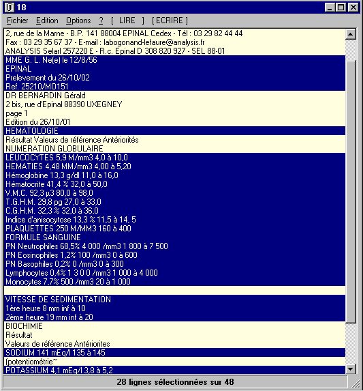Image resolution: width=363 pixels, height=391 pixels.
Task: Minimize the window
Action: point(330,8)
